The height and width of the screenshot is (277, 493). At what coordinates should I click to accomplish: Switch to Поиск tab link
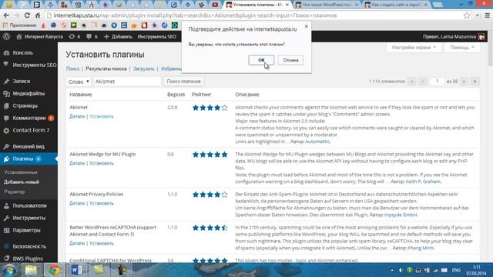(x=72, y=68)
